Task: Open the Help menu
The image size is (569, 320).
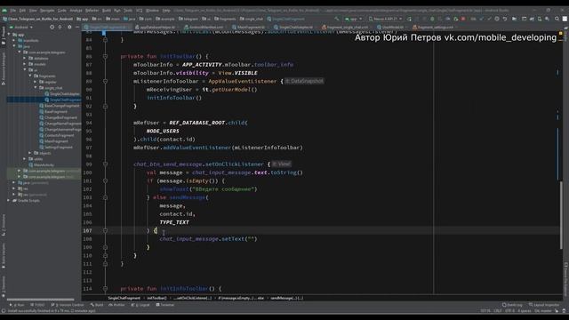Action: coord(166,11)
